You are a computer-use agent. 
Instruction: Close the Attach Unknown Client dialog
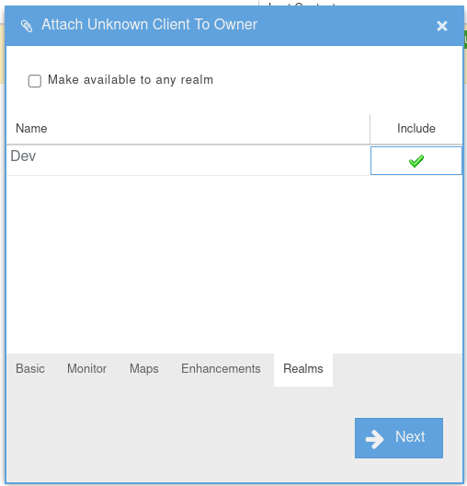pos(442,26)
